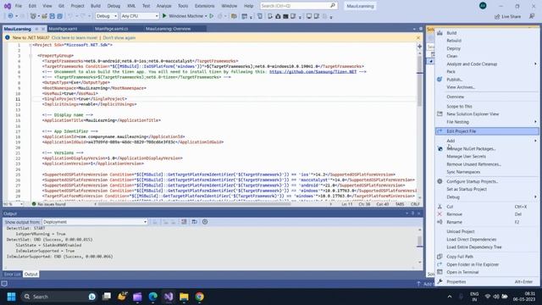The height and width of the screenshot is (305, 542).
Task: Click the Publish globe icon in context menu
Action: pyautogui.click(x=440, y=79)
